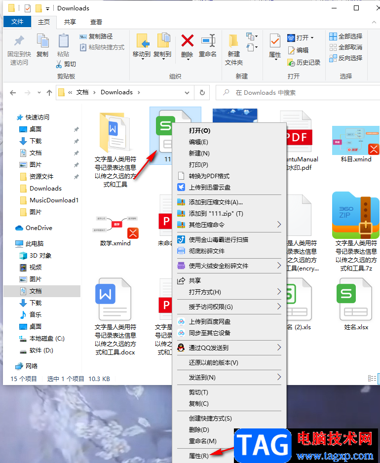
Task: Click Select None (全部取消)
Action: [346, 47]
